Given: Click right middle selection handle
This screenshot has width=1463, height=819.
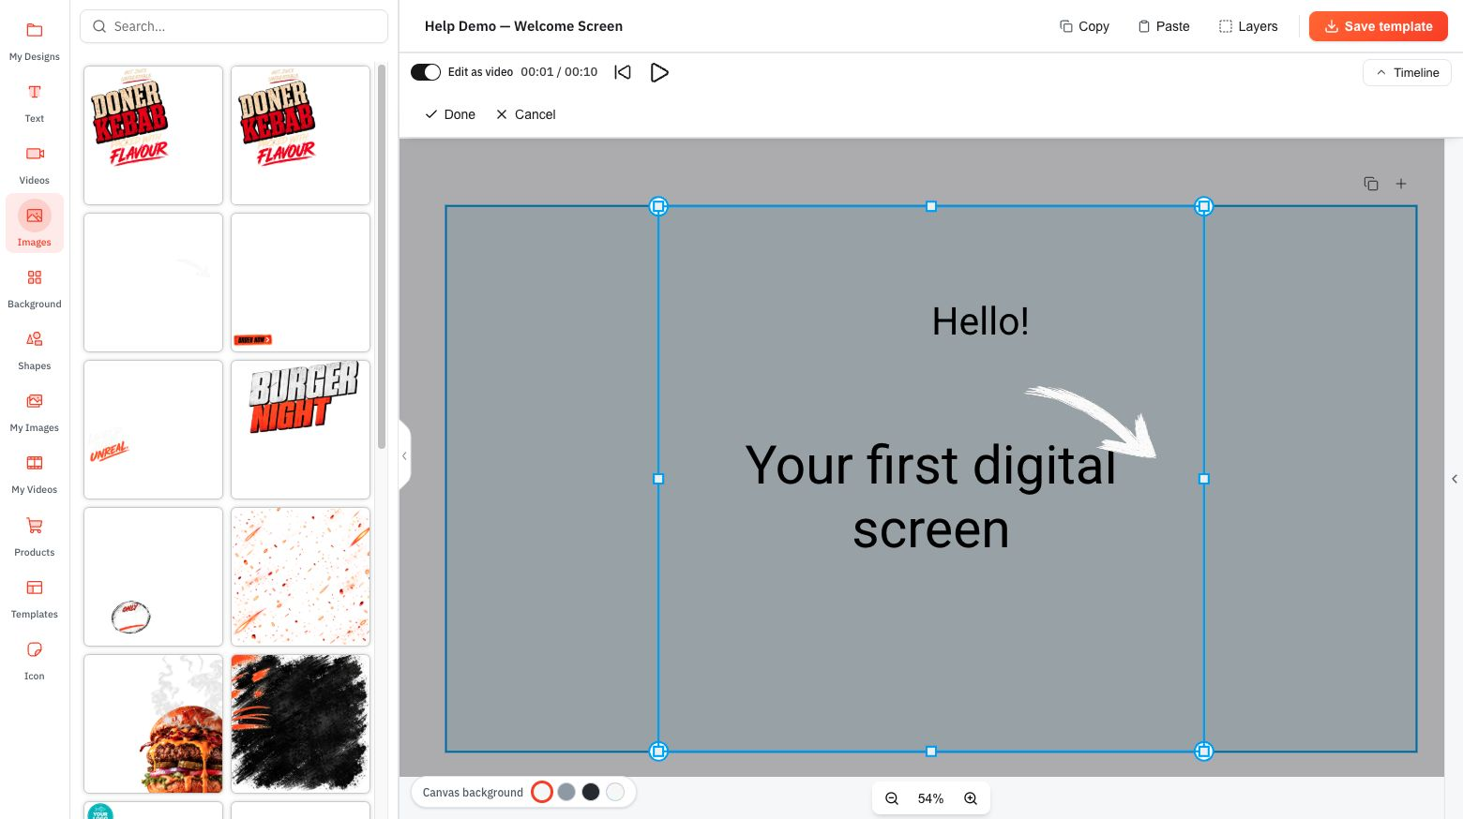Looking at the screenshot, I should pyautogui.click(x=1204, y=479).
